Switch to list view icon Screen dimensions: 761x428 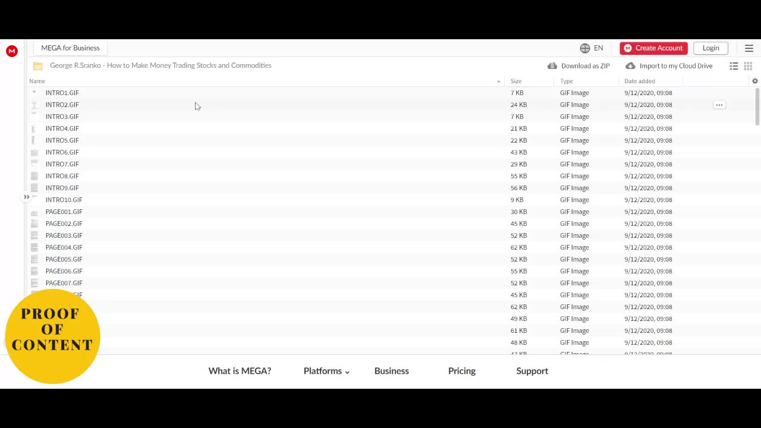coord(734,66)
